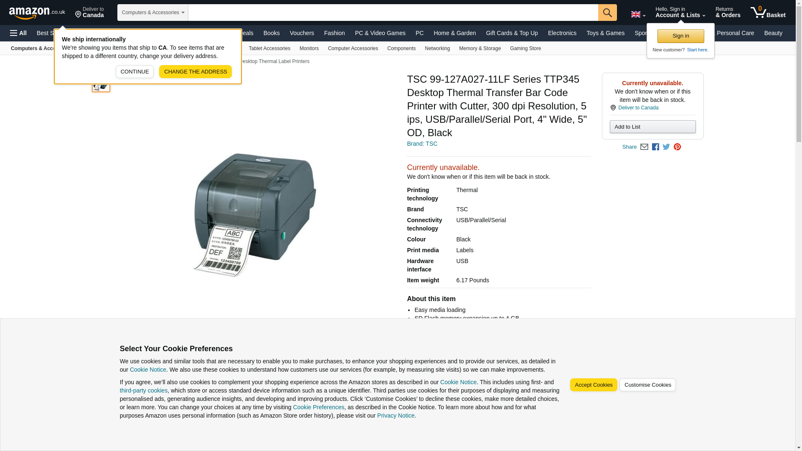Expand the Computers & Accessories search category dropdown
The width and height of the screenshot is (802, 451).
coord(153,13)
